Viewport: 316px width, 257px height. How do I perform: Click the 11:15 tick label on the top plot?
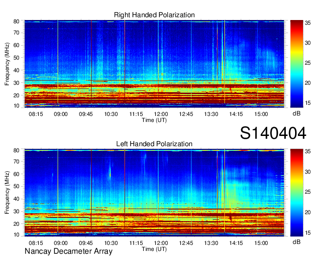[x=136, y=114]
